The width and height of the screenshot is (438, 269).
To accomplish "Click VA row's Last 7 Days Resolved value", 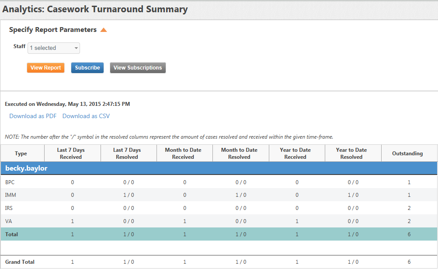I will pyautogui.click(x=129, y=221).
